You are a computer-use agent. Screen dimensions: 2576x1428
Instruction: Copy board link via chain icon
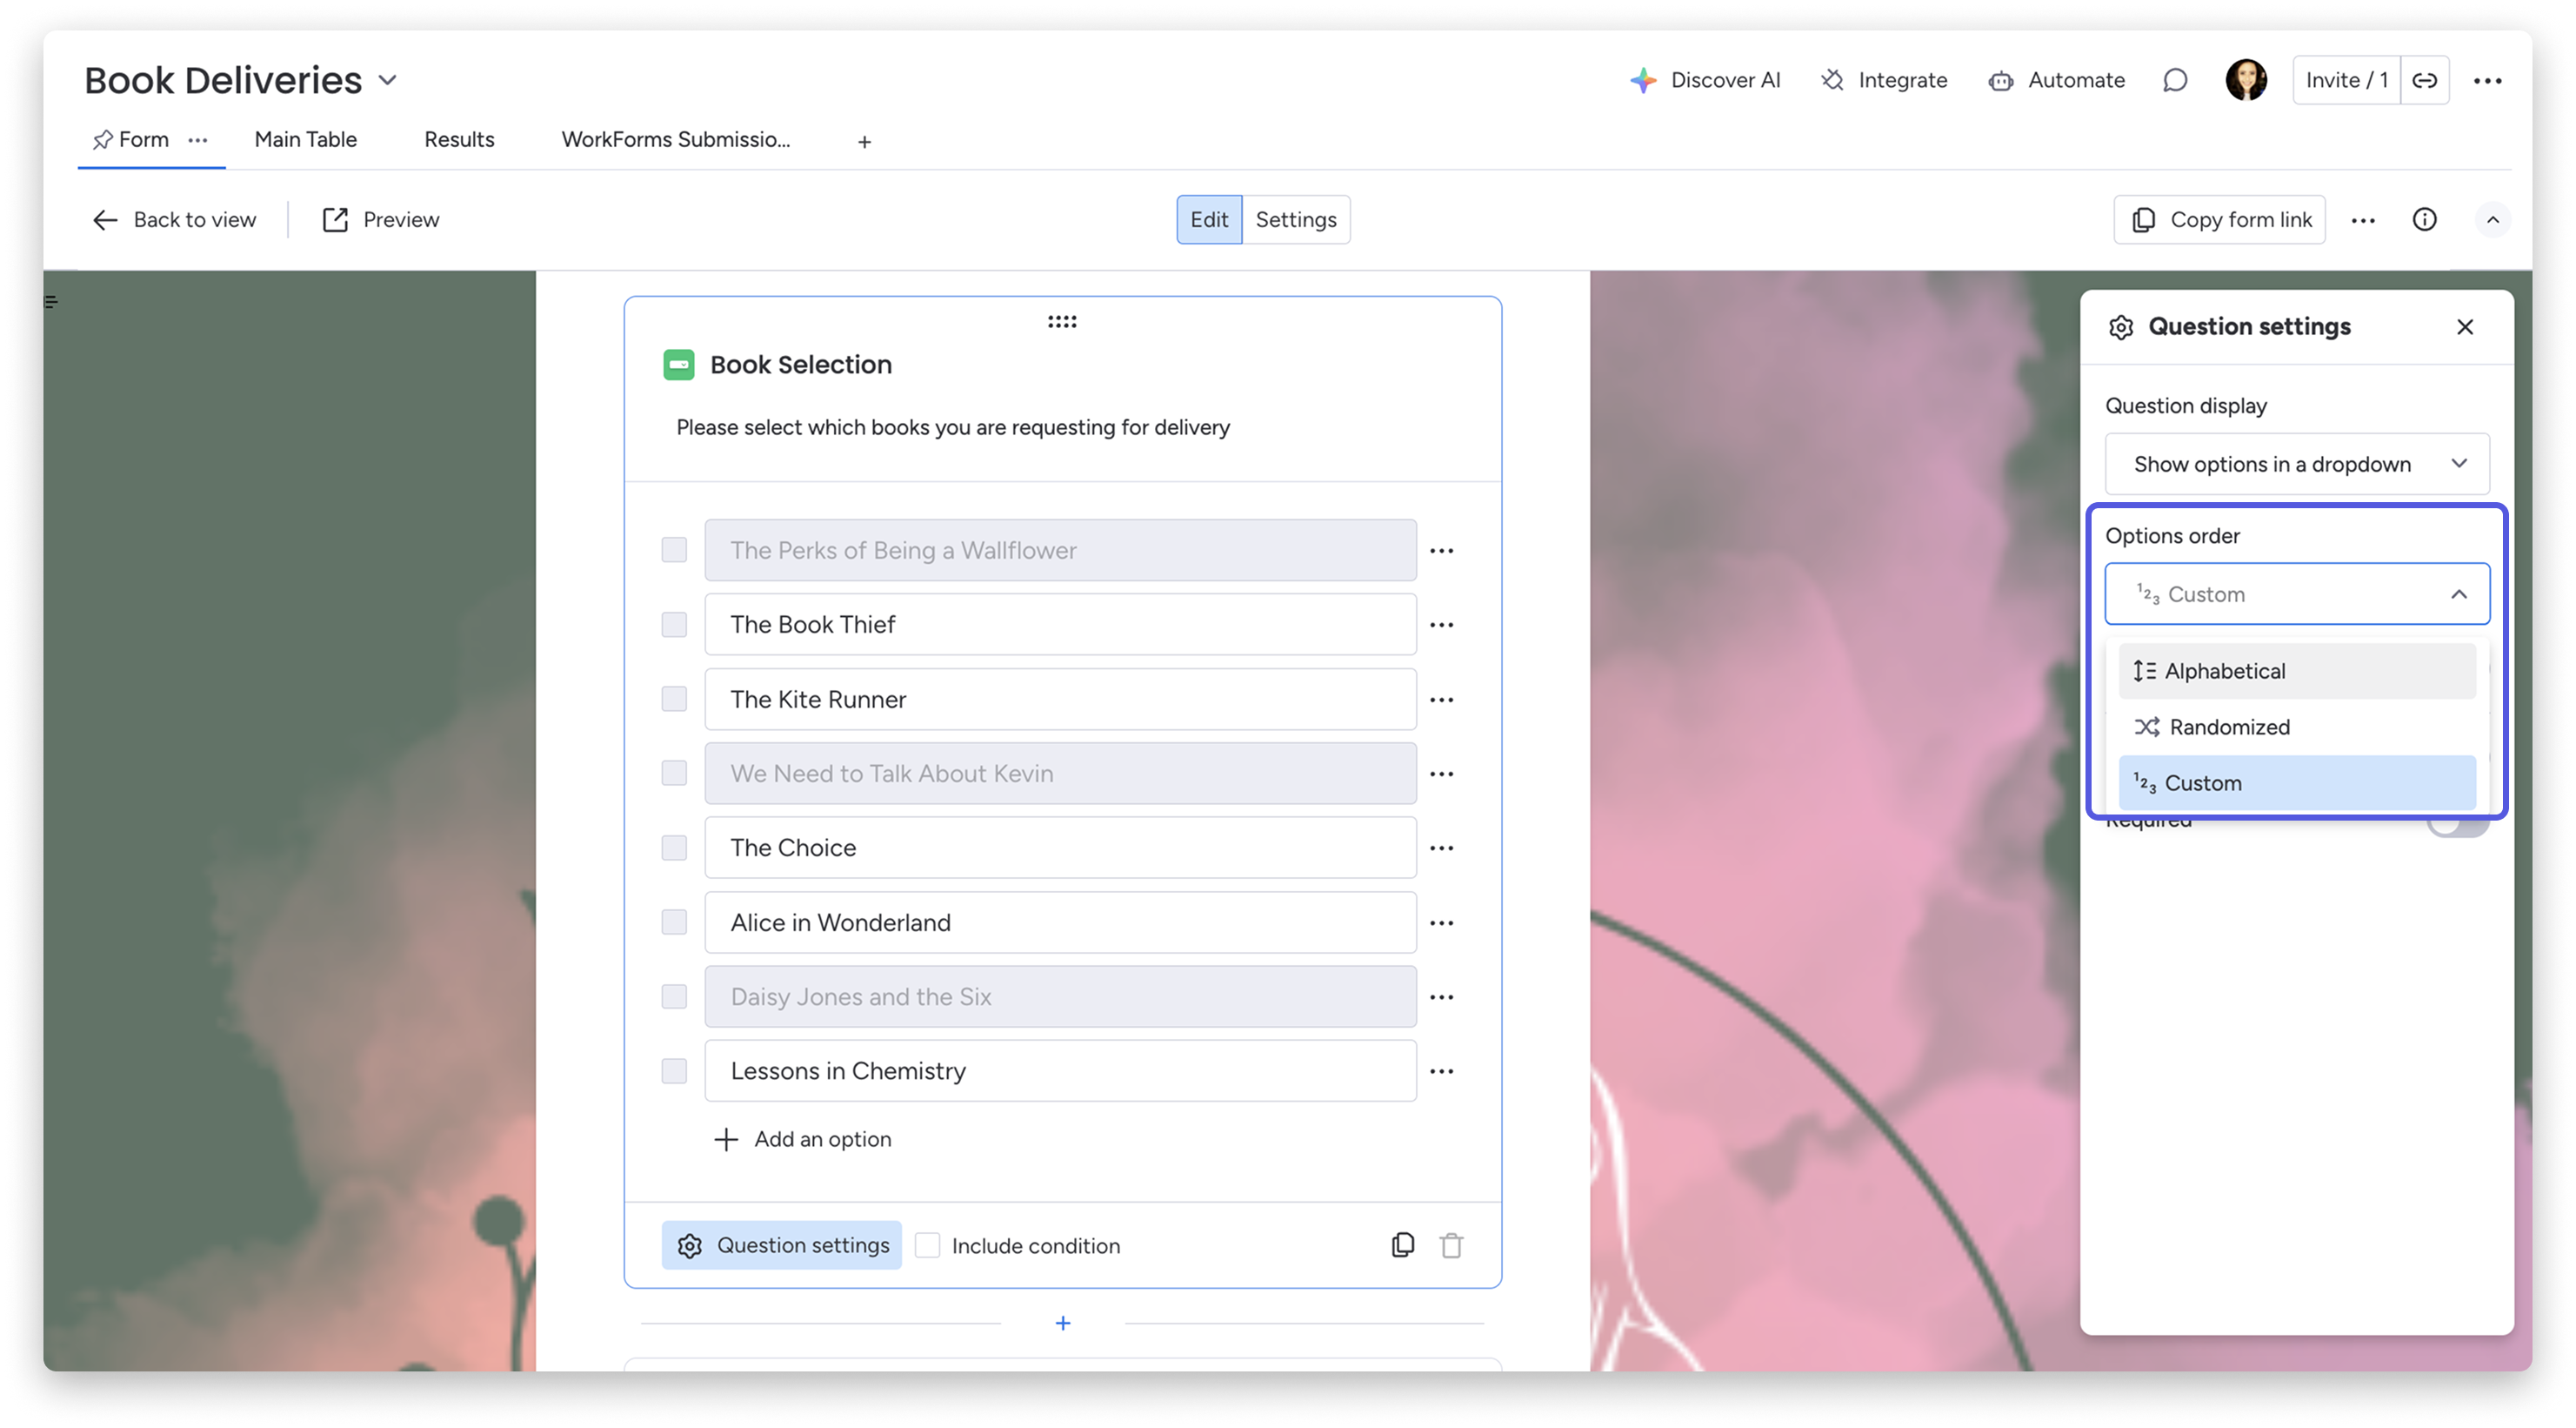[2424, 80]
